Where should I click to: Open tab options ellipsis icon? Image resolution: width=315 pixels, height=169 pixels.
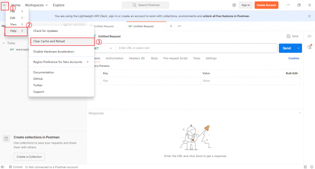(x=179, y=26)
